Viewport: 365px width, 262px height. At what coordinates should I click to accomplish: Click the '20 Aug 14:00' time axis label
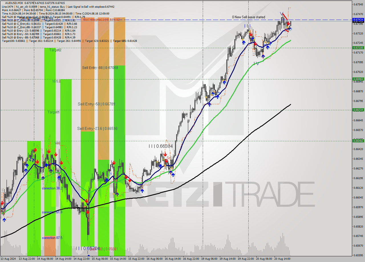[x=283, y=259]
